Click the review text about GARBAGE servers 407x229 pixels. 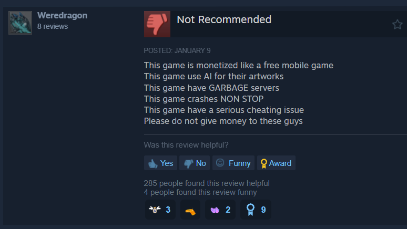point(211,88)
